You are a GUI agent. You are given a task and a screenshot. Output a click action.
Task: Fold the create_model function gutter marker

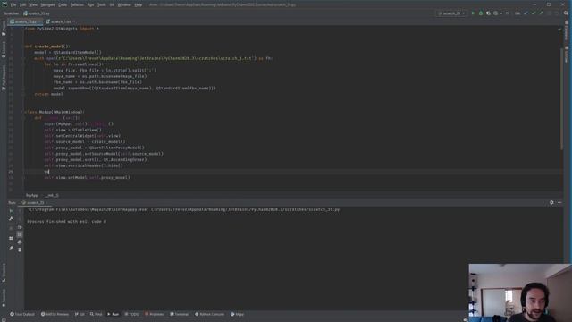[23, 47]
